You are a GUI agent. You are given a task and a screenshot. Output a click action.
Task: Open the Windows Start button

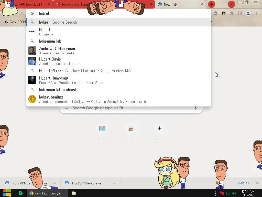[x=7, y=193]
